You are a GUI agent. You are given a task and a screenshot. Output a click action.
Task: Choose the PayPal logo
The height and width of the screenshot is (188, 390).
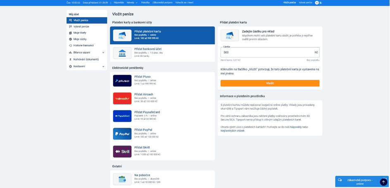coord(122,134)
